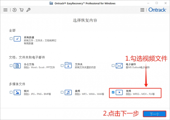Check the 照片 checkbox
170x120 pixels.
click(x=11, y=92)
